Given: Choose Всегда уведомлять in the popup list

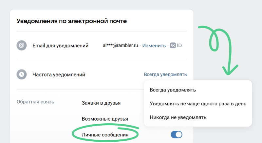Looking at the screenshot, I should pyautogui.click(x=173, y=90).
